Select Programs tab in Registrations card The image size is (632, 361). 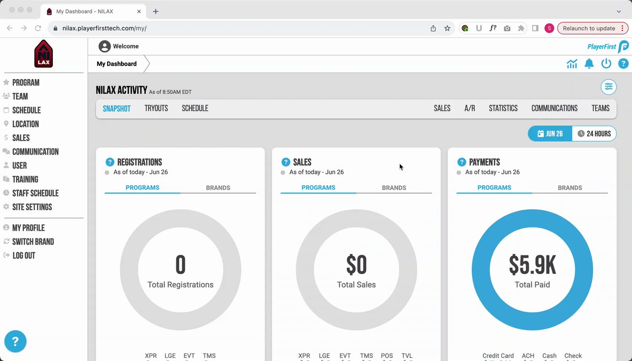pos(142,188)
